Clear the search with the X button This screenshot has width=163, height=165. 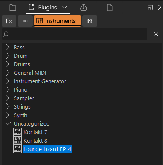[156, 34]
